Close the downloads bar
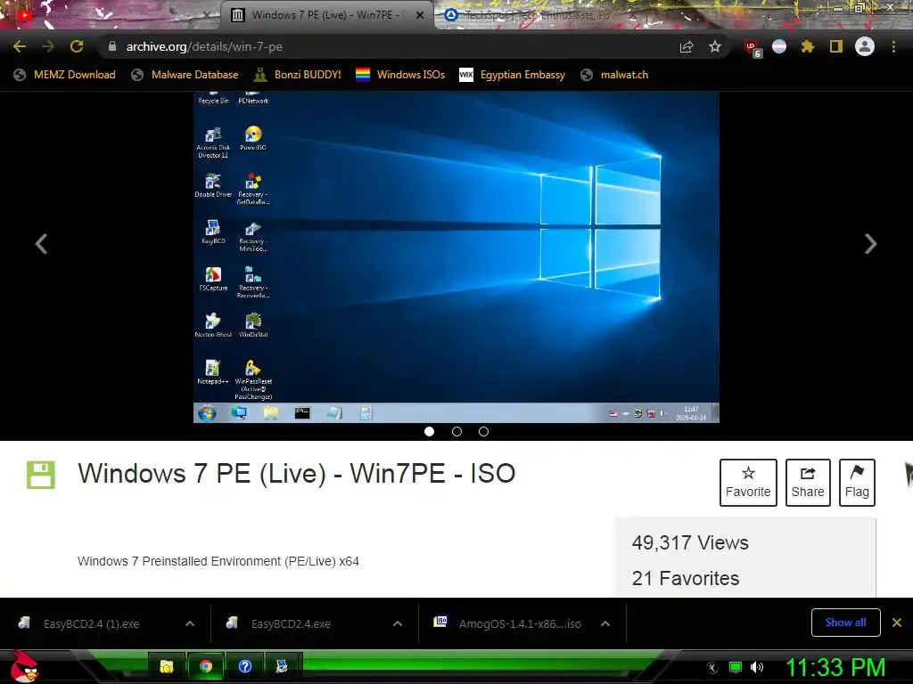Image resolution: width=913 pixels, height=684 pixels. [897, 623]
